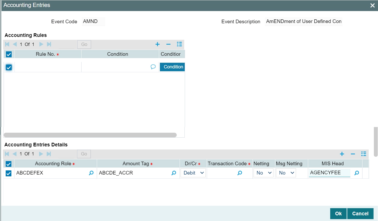Click the ABCDE_ACCR Amount Tag field
Image resolution: width=378 pixels, height=221 pixels.
(x=134, y=173)
